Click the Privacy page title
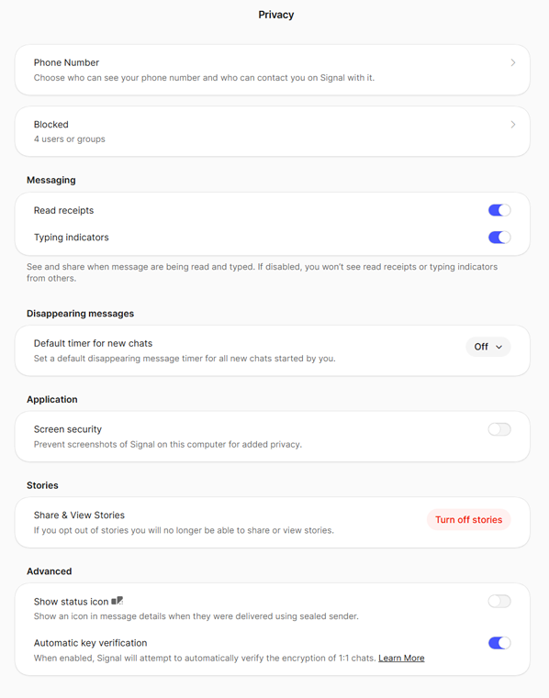This screenshot has height=698, width=549. pos(275,15)
